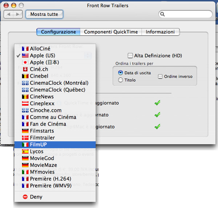Viewport: 218px width, 208px height.
Task: Pick Apple (日本) trailer source
Action: click(55, 62)
